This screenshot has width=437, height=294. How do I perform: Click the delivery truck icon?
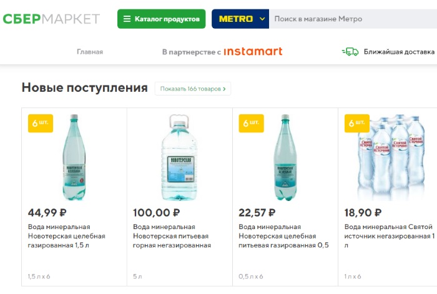[350, 52]
